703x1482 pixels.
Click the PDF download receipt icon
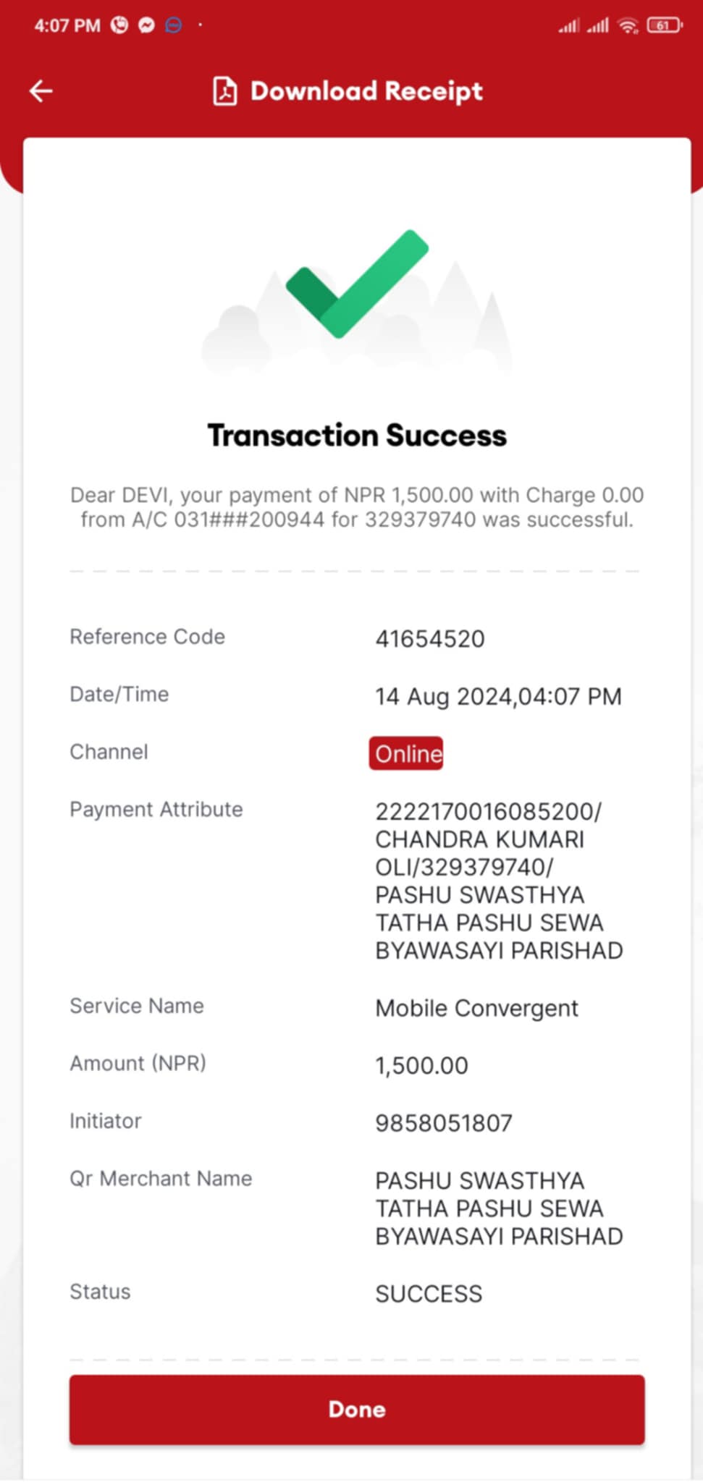coord(224,91)
